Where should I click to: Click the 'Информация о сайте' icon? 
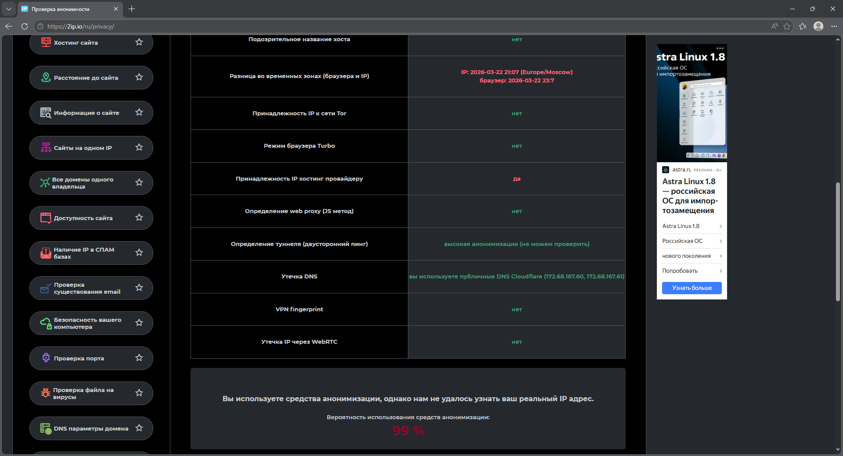click(46, 113)
